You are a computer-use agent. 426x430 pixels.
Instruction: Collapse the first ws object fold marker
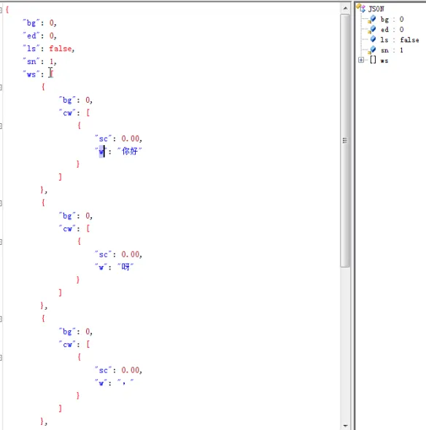(1, 87)
